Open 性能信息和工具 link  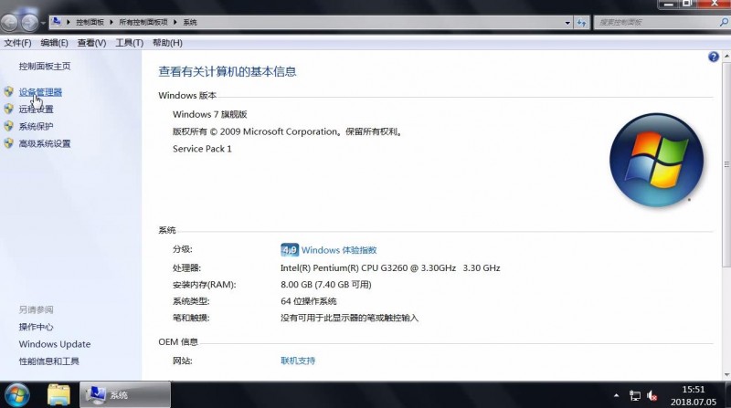[49, 361]
